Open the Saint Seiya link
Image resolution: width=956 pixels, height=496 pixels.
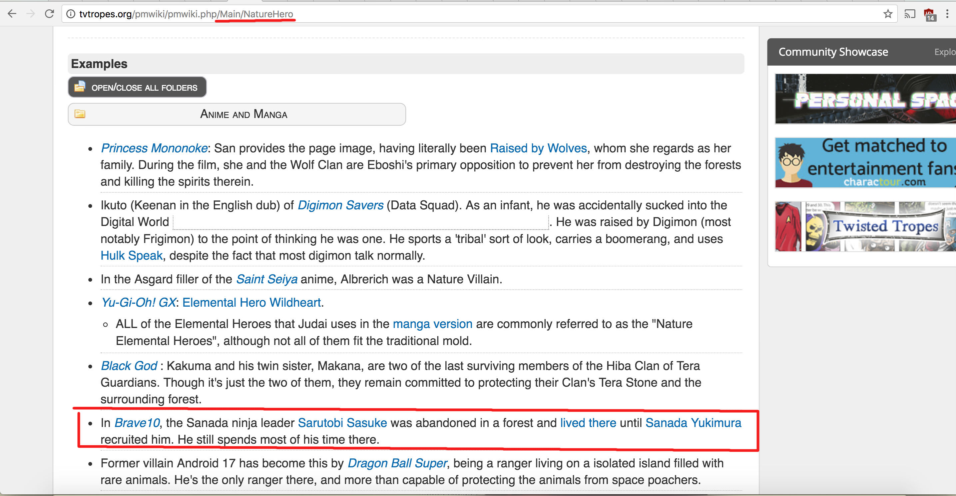point(267,279)
